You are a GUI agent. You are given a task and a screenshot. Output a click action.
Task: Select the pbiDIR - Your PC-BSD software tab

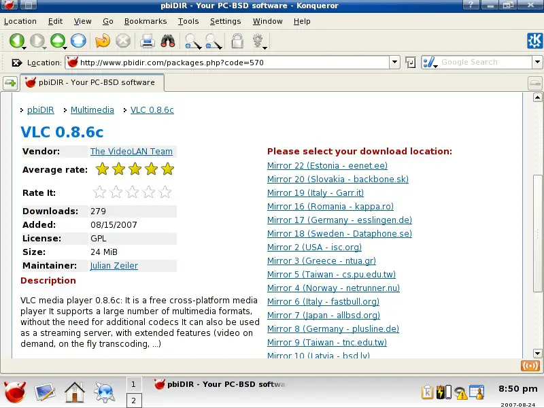(x=92, y=83)
